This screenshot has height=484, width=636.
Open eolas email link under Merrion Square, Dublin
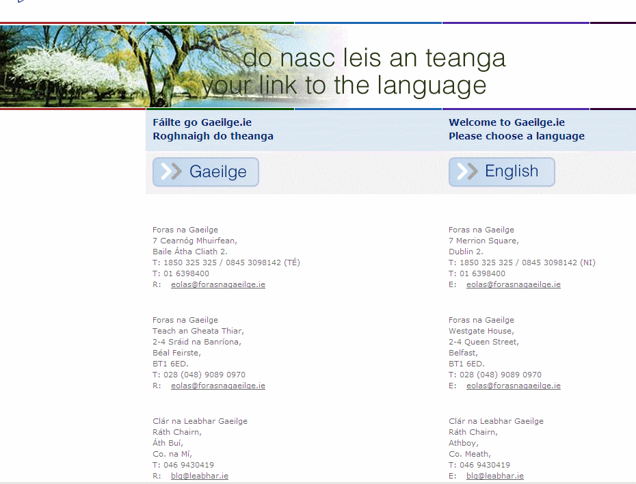click(513, 284)
